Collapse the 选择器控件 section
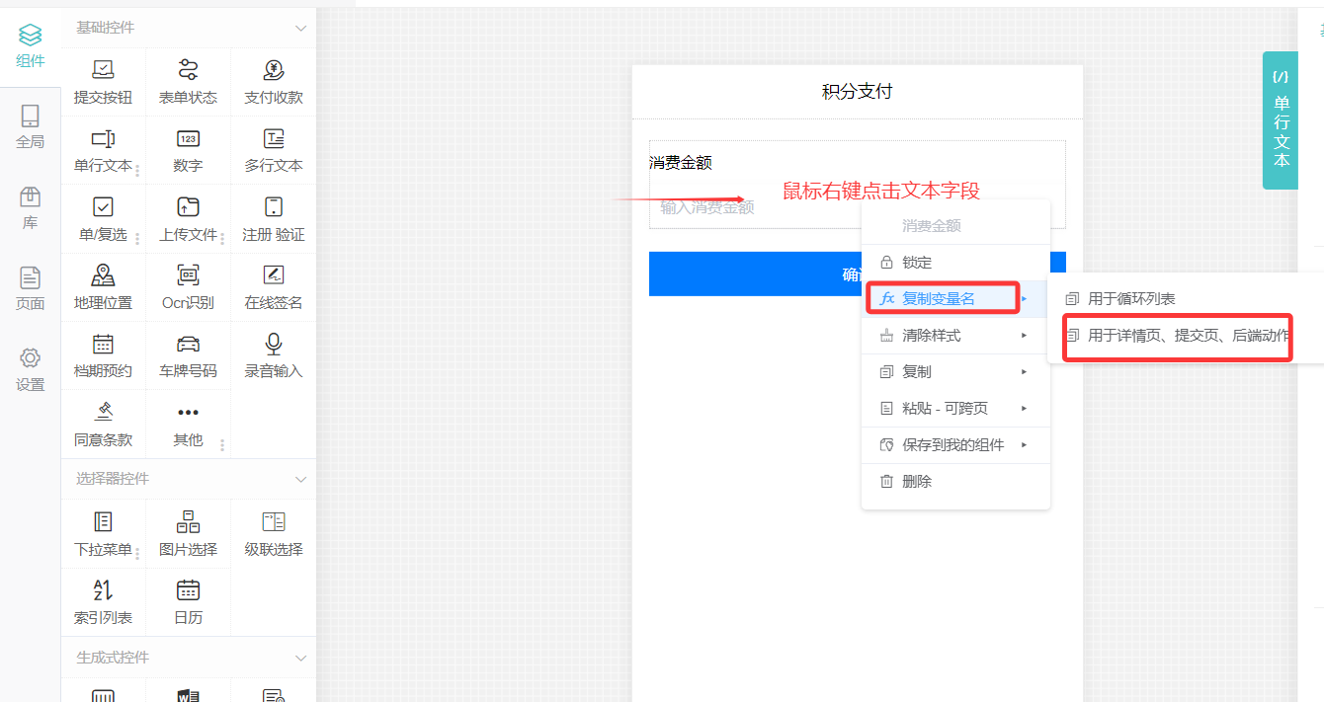Screen dimensions: 1324x702 (301, 479)
